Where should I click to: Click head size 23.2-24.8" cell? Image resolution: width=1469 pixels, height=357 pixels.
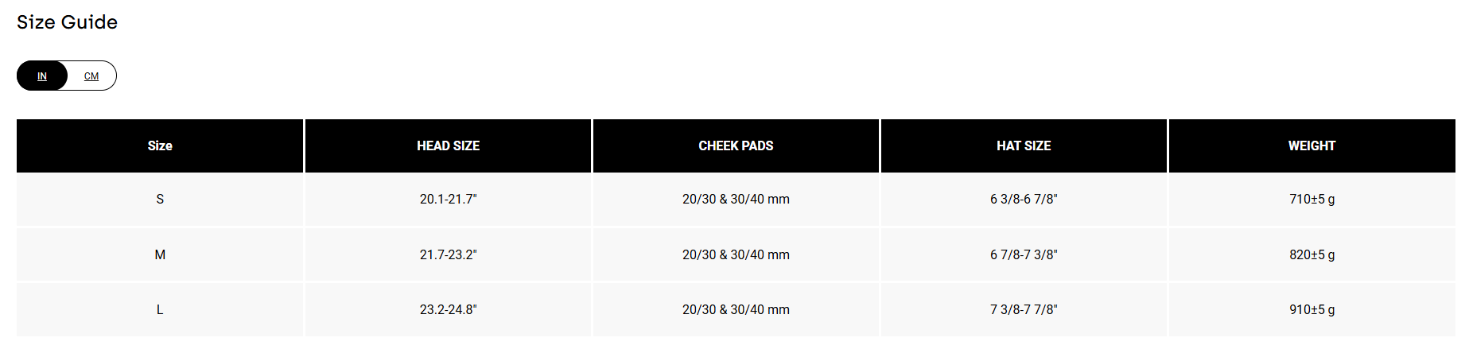click(448, 309)
